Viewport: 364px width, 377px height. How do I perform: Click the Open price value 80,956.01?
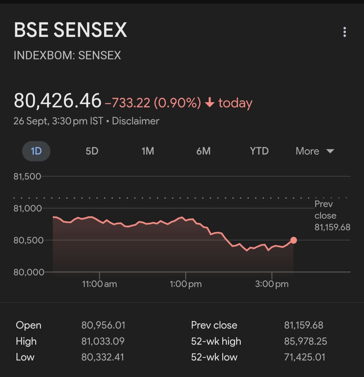(103, 325)
